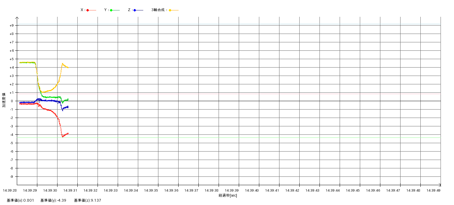Viewport: 454px width, 205px height.
Task: Click the 基準値(z):9.137 baseline text
Action: pos(87,200)
